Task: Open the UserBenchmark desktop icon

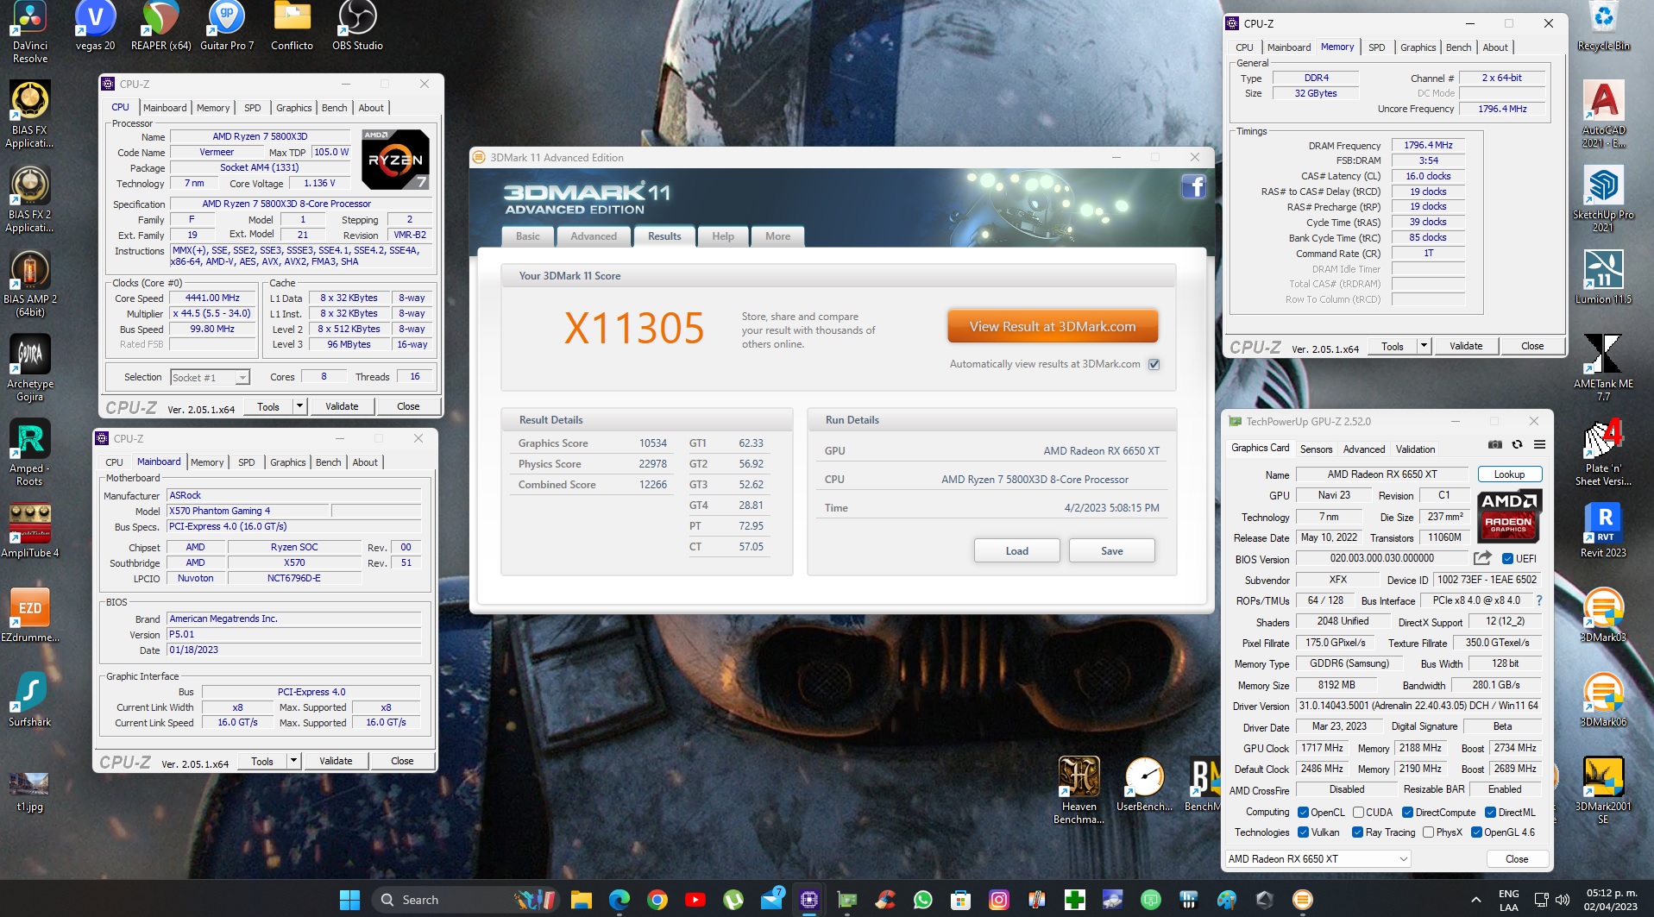Action: tap(1144, 784)
